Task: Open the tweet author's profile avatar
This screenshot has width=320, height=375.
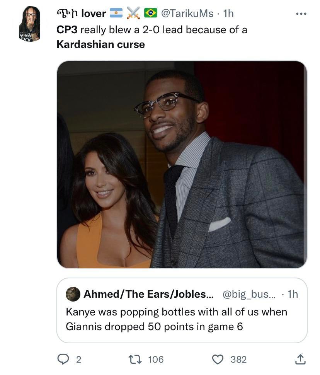Action: coord(30,24)
